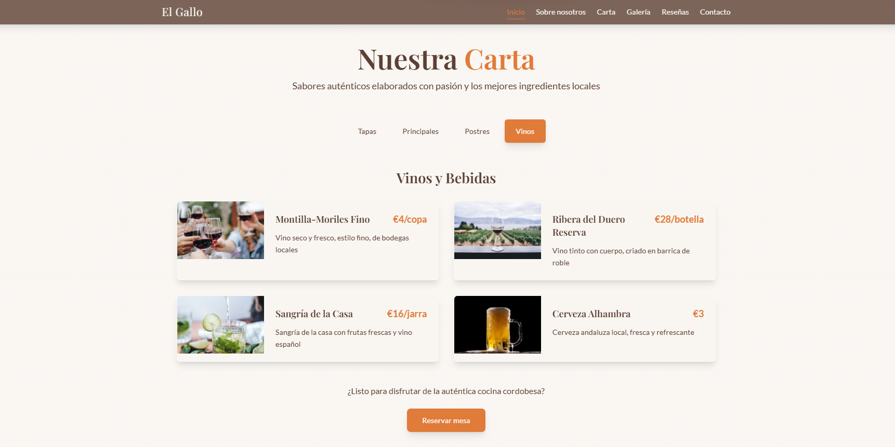
Task: Switch to the Tapas menu tab
Action: (367, 131)
